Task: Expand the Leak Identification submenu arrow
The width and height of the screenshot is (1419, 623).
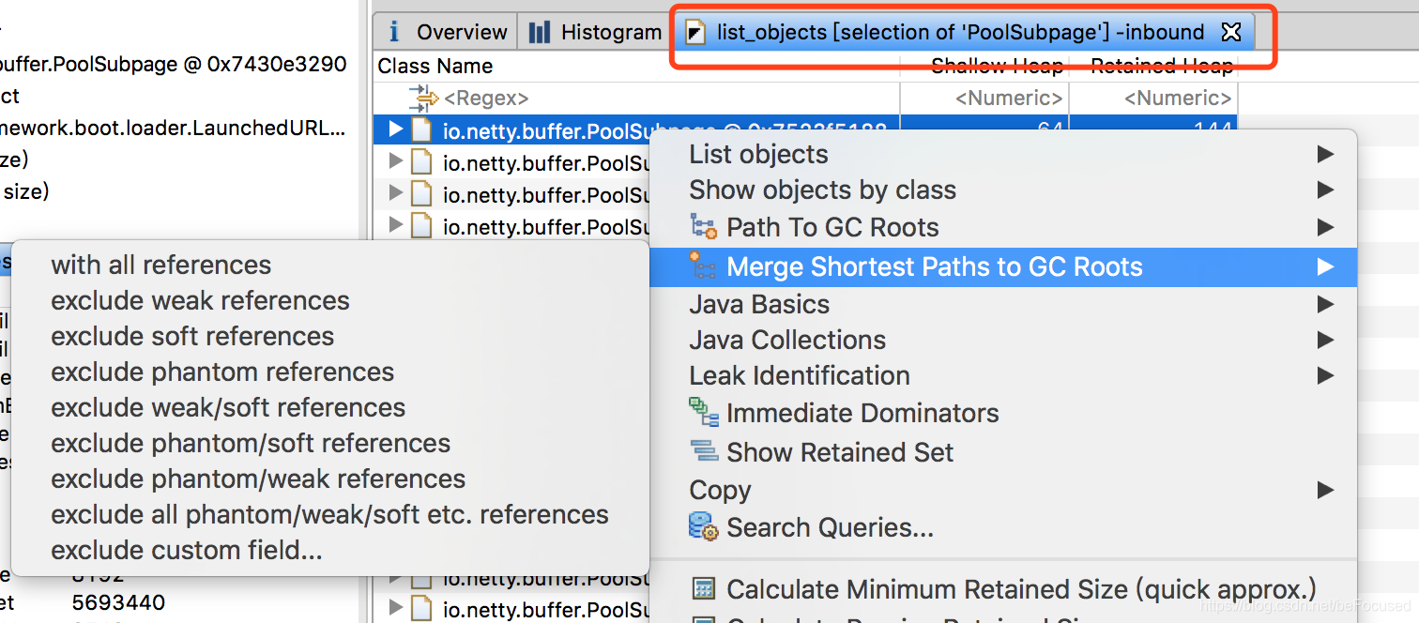Action: pyautogui.click(x=1325, y=375)
